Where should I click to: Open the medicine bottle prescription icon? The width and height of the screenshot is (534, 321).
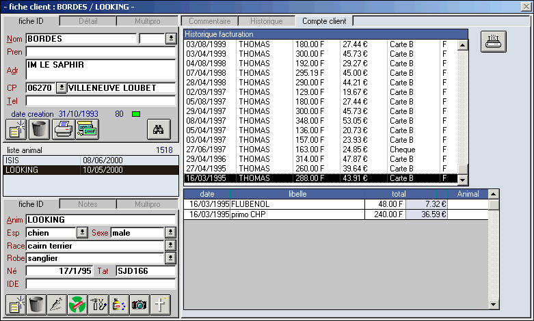tap(119, 305)
